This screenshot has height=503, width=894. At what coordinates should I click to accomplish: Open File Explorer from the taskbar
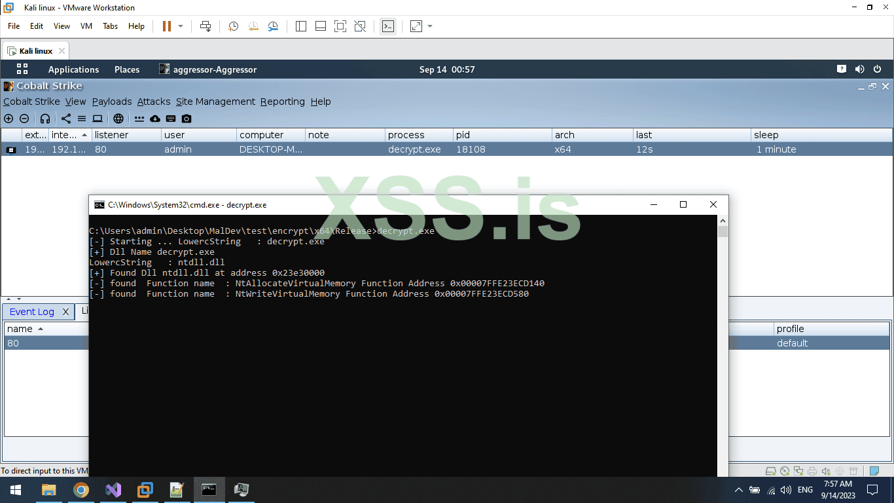point(48,490)
